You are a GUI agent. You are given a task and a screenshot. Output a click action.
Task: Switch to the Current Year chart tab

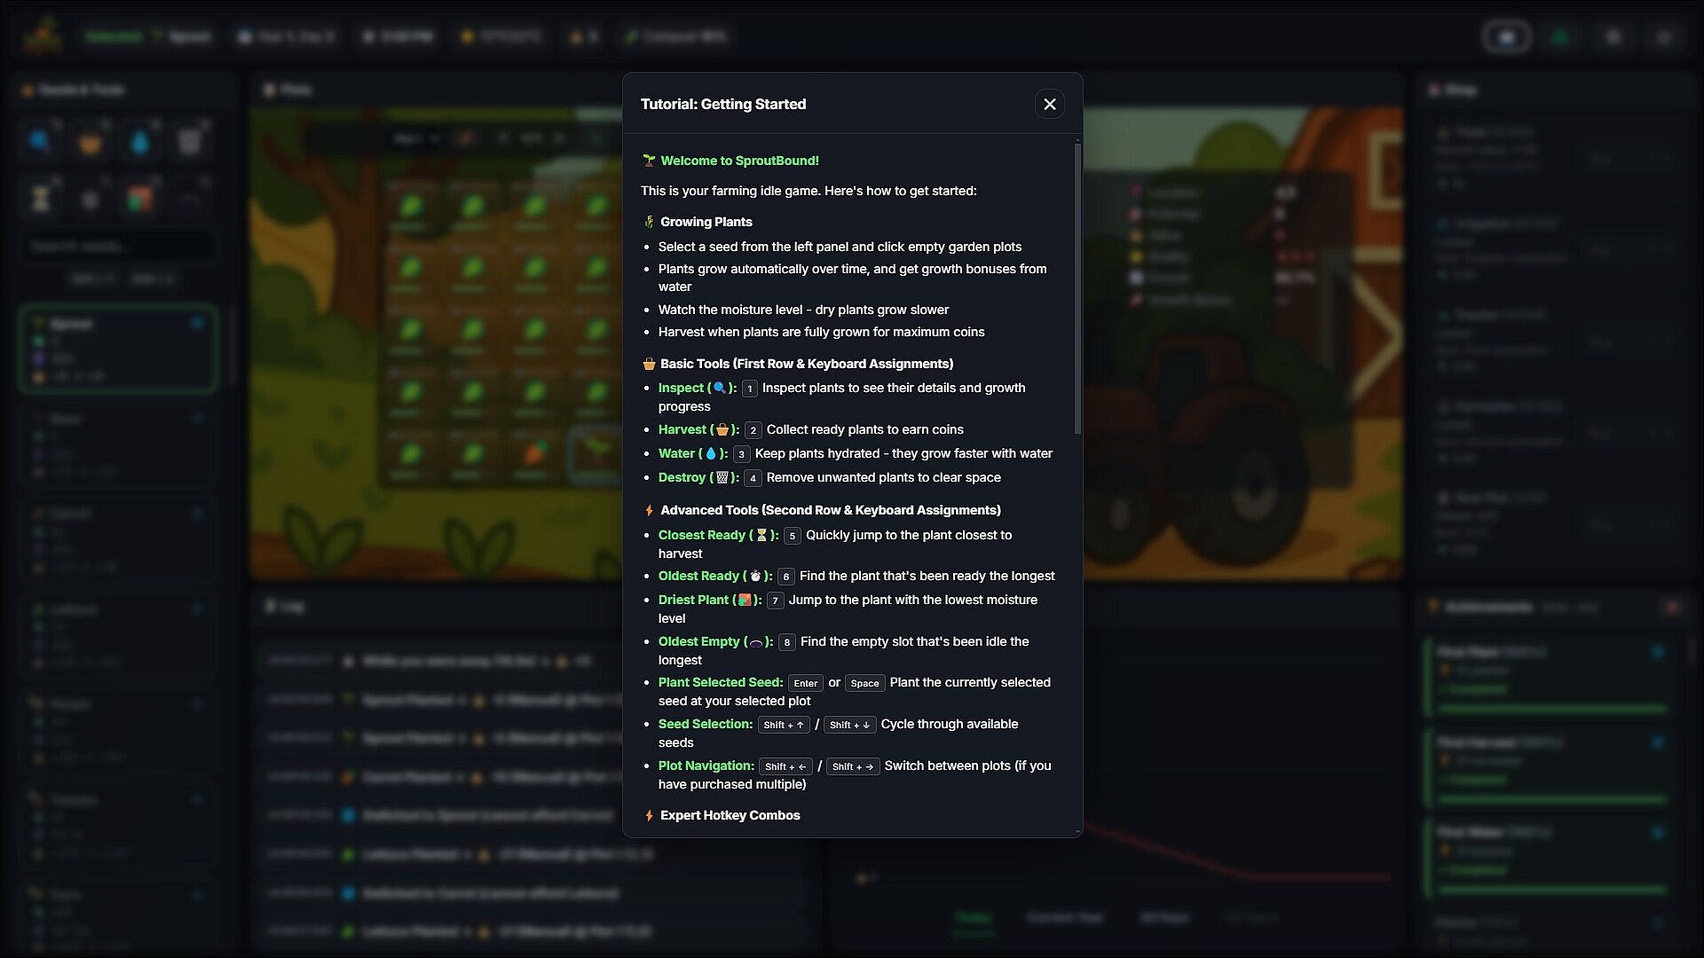[x=1065, y=917]
